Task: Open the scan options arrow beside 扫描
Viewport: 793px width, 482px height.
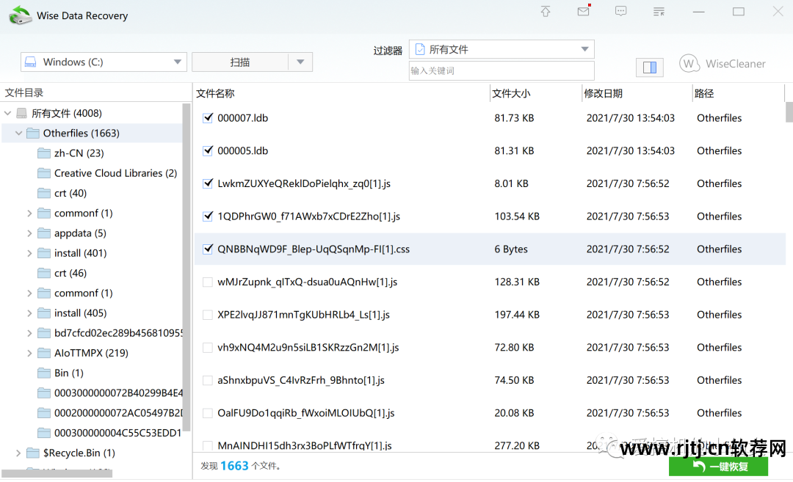Action: [x=300, y=62]
